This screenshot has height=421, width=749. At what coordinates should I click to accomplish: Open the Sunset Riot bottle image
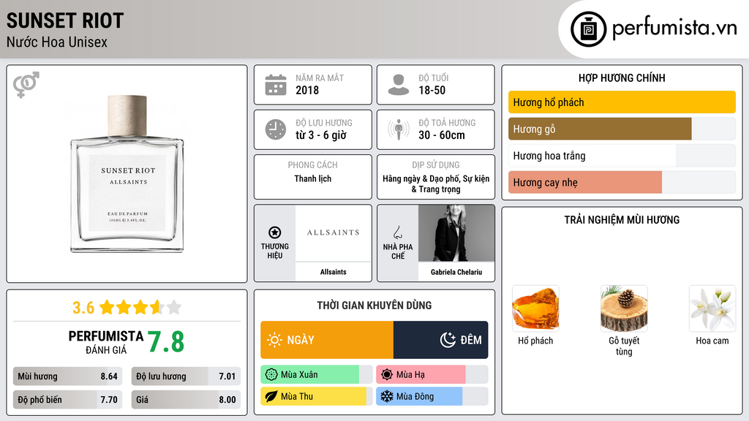127,174
